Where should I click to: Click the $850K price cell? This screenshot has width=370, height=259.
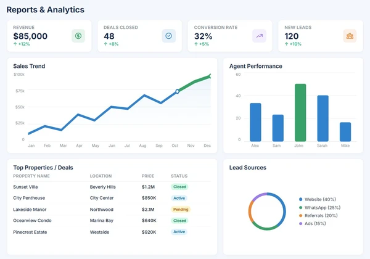pos(149,198)
